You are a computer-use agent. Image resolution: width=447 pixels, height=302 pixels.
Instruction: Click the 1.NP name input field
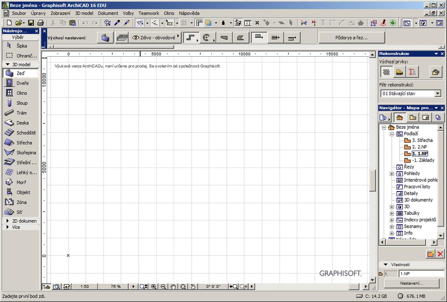point(422,274)
